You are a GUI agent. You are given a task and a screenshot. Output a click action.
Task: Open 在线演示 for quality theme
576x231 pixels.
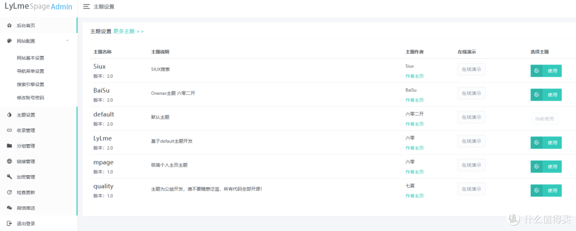tap(471, 189)
